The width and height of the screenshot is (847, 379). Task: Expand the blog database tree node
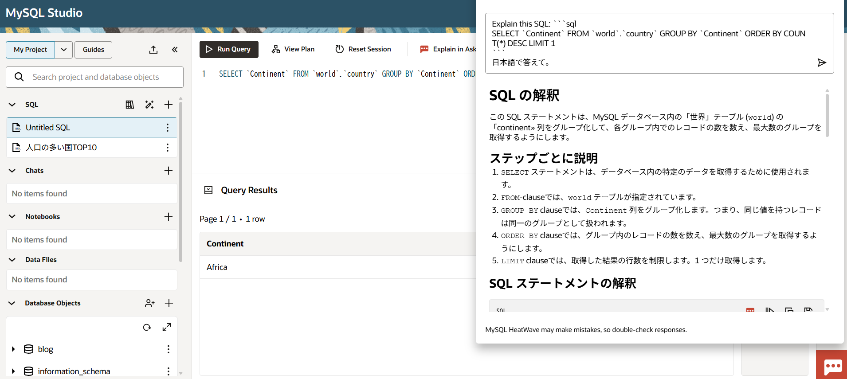[13, 349]
